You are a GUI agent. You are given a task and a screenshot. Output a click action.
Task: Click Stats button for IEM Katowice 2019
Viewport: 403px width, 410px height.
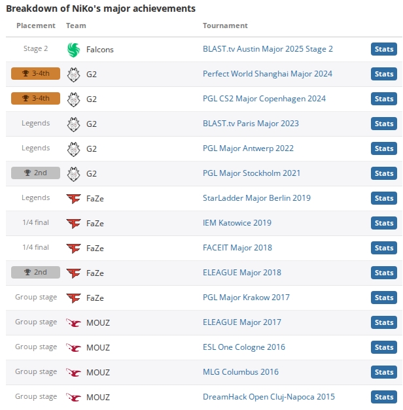click(x=384, y=223)
